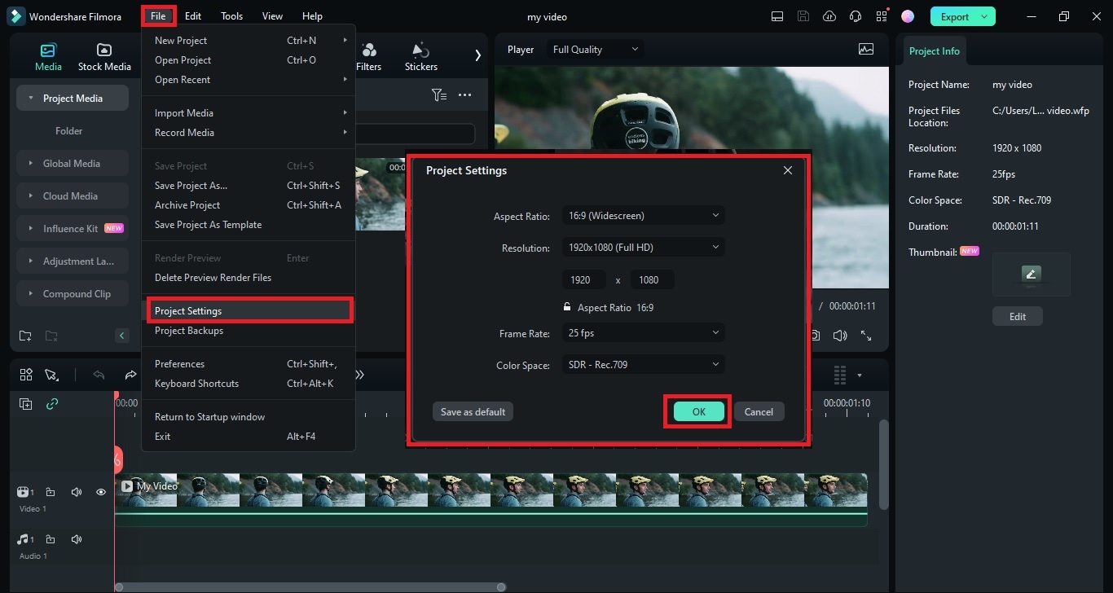Open the layout mode icon in title bar

(x=777, y=16)
